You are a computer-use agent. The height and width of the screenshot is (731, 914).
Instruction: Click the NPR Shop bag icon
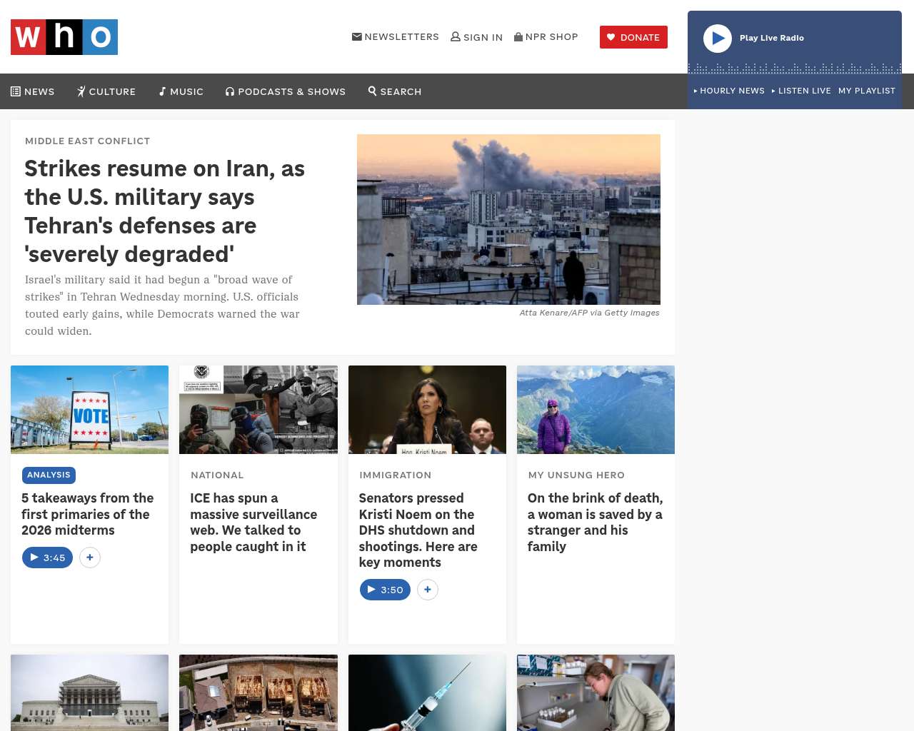tap(518, 36)
